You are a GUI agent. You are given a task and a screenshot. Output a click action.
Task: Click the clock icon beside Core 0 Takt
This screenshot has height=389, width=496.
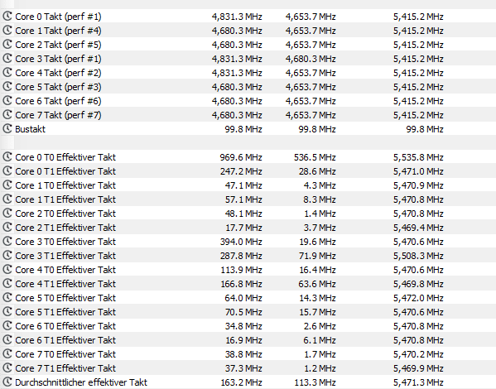(7, 16)
